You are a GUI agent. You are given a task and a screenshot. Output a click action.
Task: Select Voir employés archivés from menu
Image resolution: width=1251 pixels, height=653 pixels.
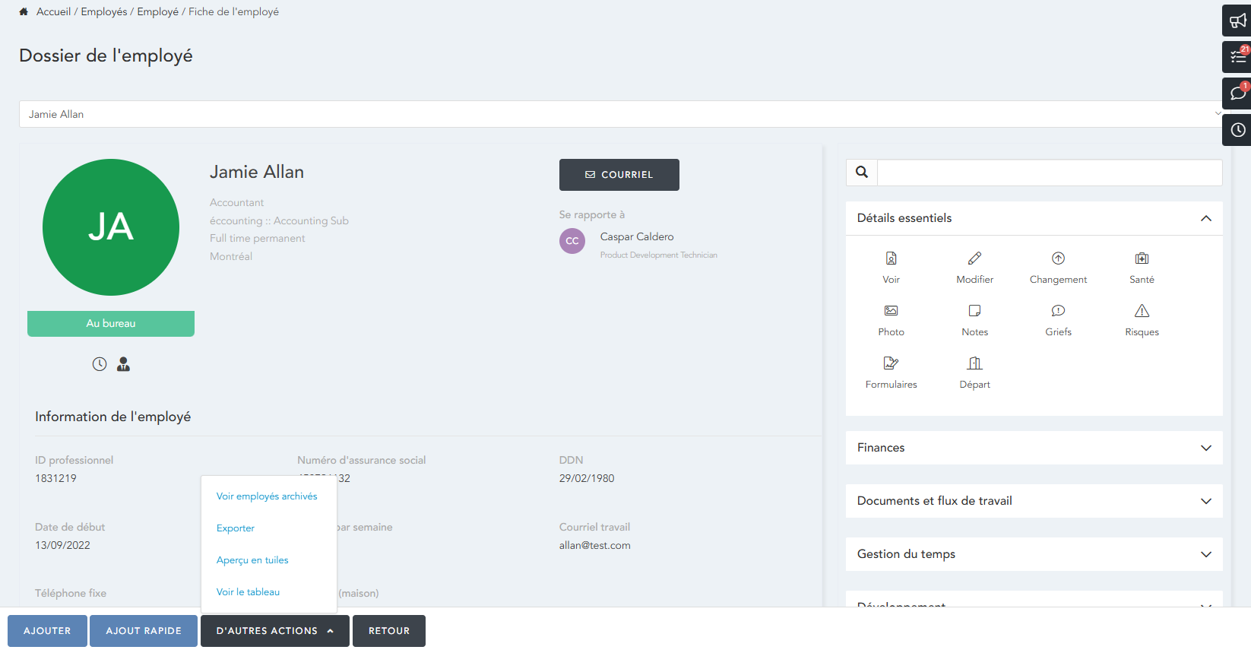pyautogui.click(x=267, y=496)
